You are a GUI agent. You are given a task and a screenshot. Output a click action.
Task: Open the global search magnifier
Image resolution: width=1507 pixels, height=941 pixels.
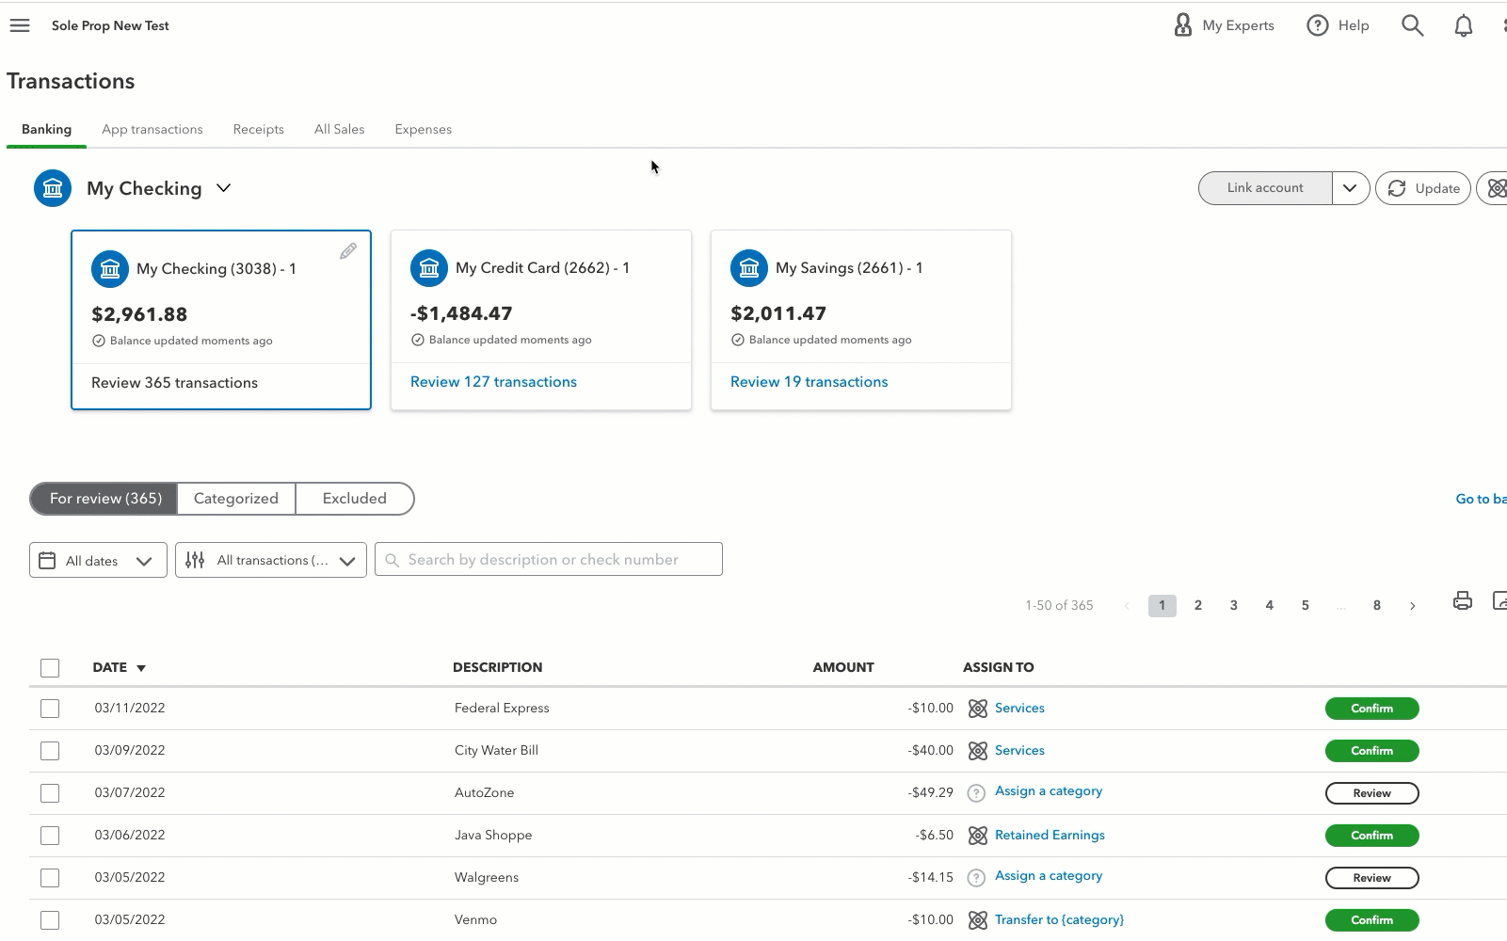[x=1412, y=25]
